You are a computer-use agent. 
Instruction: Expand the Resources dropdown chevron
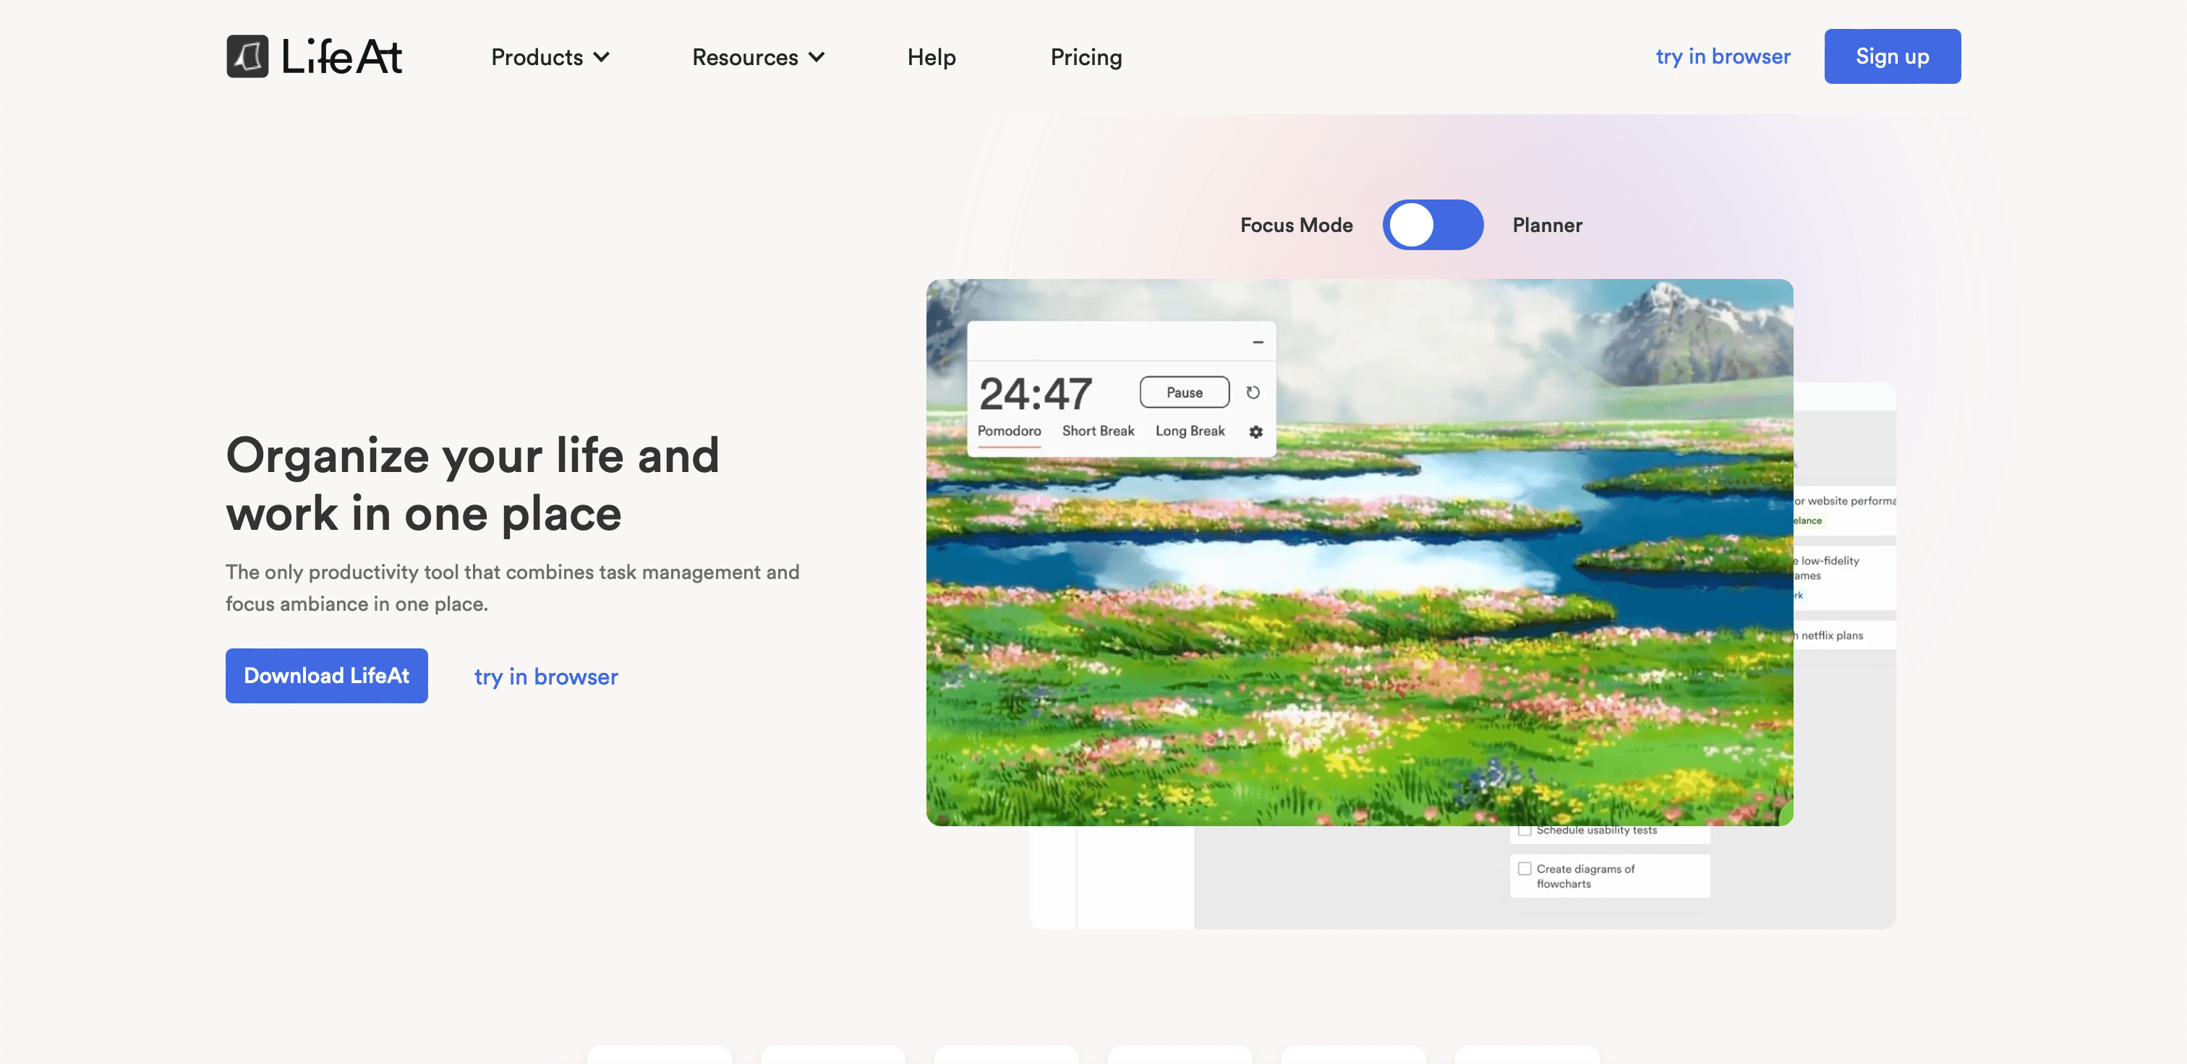pyautogui.click(x=817, y=58)
